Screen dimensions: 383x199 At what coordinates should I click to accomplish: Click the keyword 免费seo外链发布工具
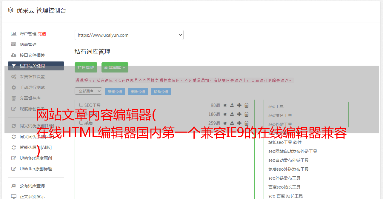[288, 169]
